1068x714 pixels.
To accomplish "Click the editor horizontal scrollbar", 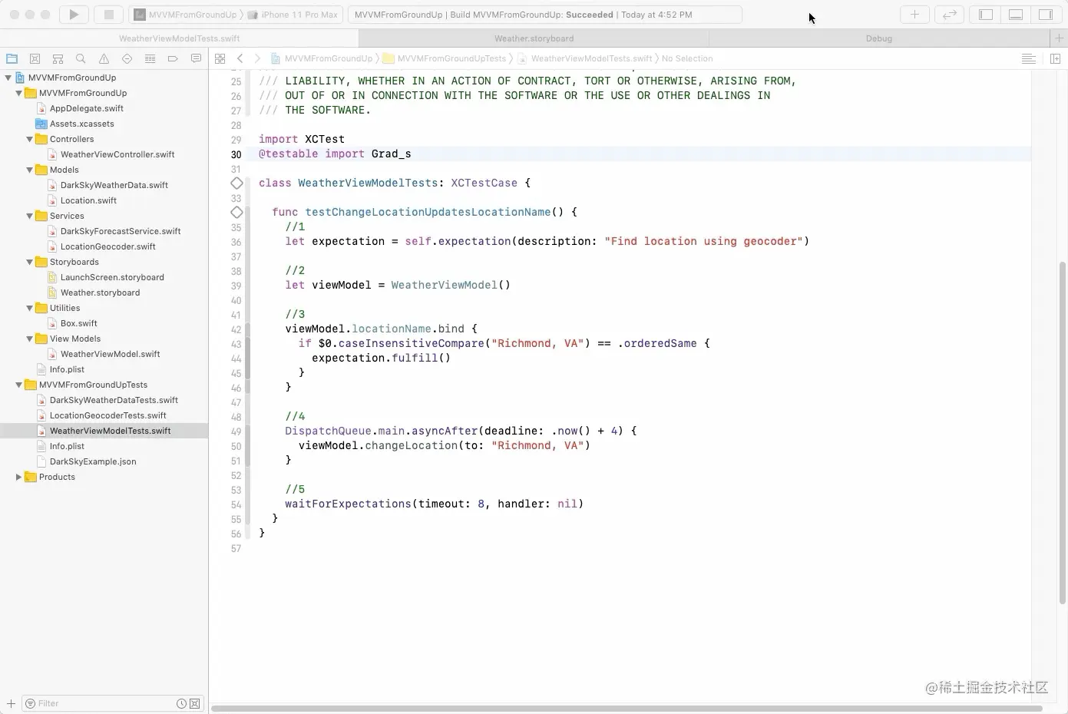I will (x=627, y=708).
